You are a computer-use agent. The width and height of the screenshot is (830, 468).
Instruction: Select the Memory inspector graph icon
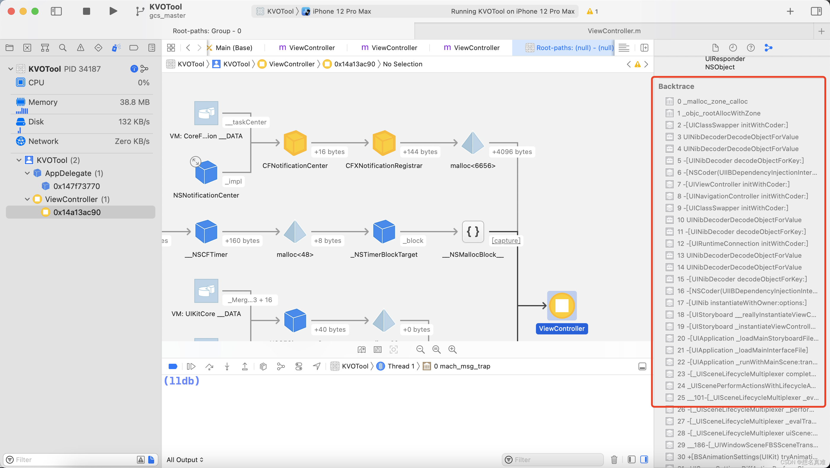768,48
